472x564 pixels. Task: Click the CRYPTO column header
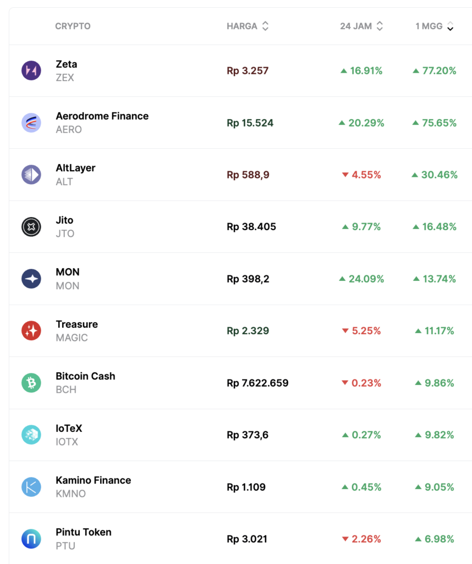(x=73, y=26)
